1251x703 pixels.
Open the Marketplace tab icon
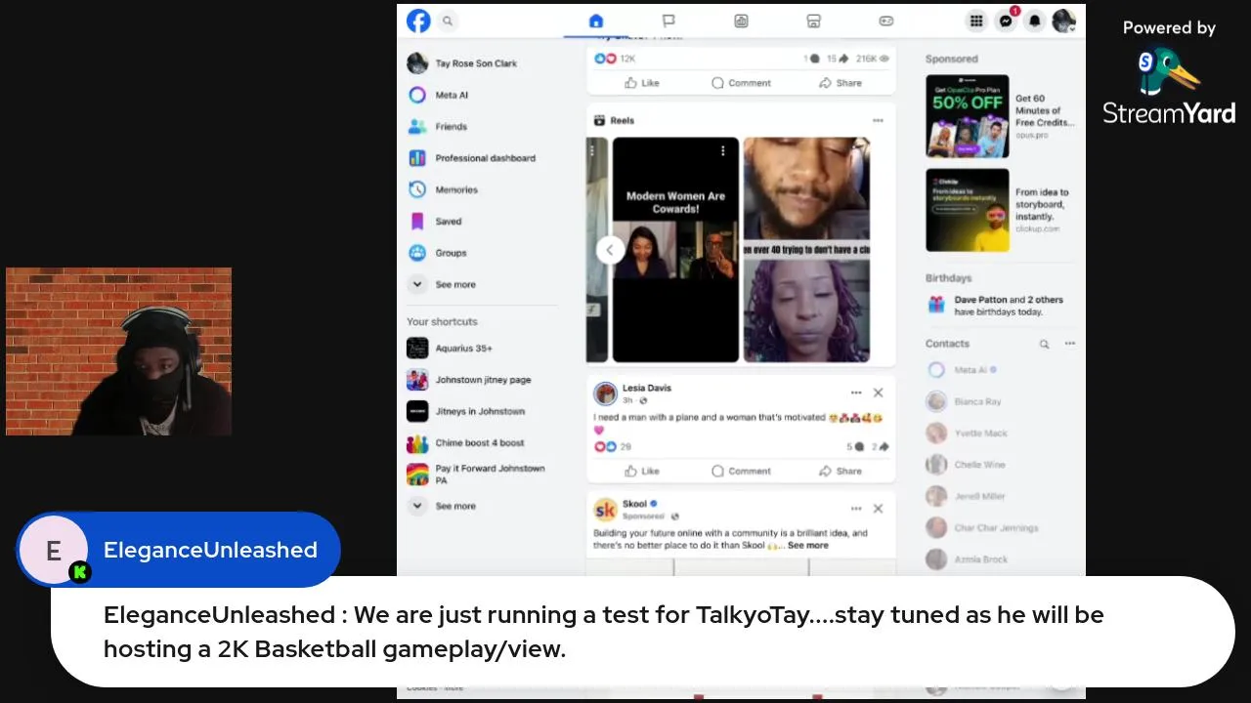tap(813, 21)
